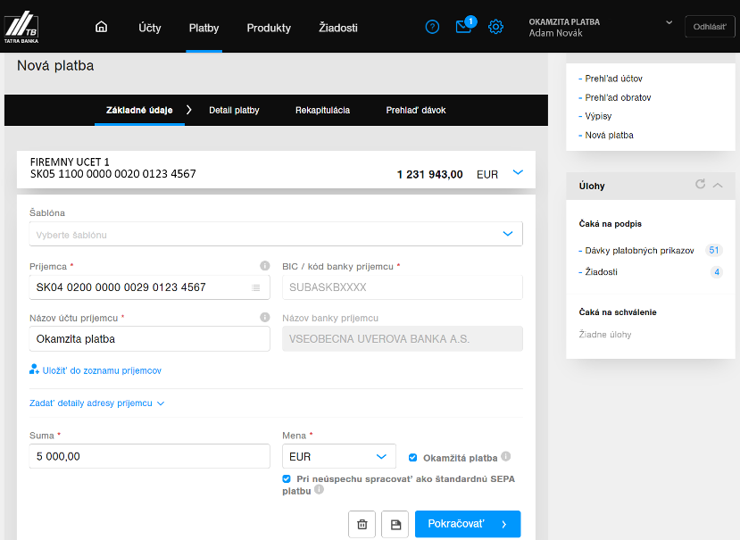
Task: Open Žiadosti waiting for signature
Action: (x=601, y=272)
